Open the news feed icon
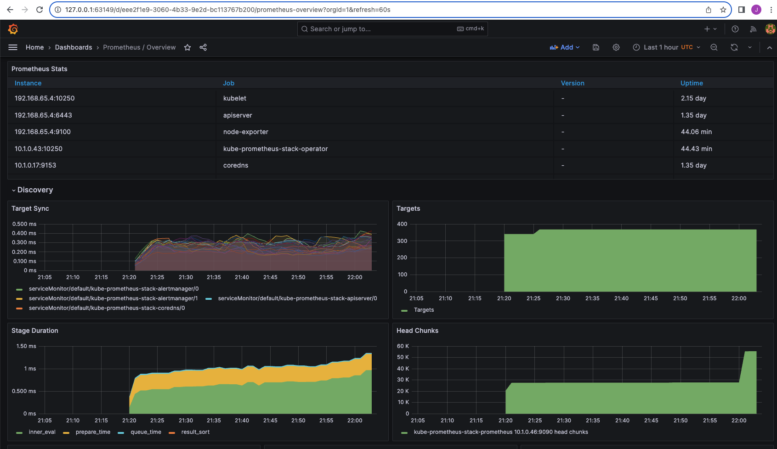Image resolution: width=777 pixels, height=449 pixels. [x=753, y=29]
